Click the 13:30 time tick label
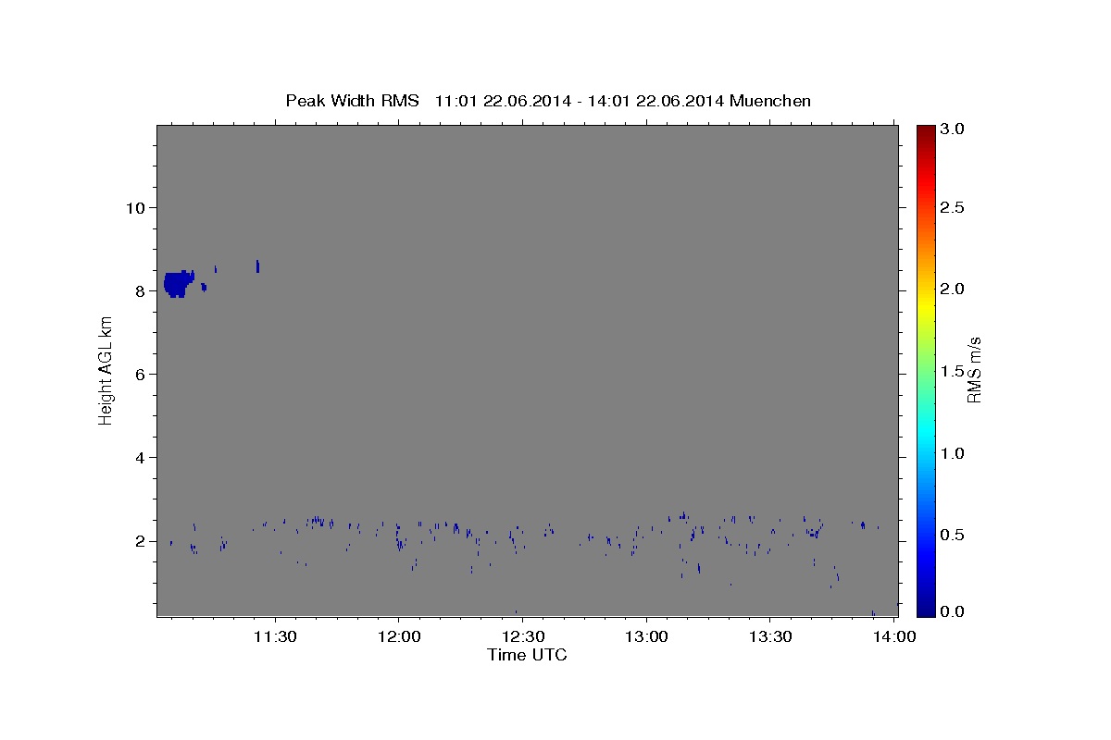 click(769, 636)
